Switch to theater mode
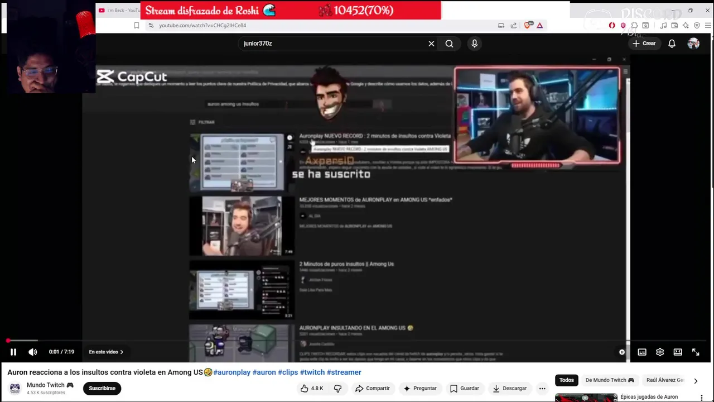The width and height of the screenshot is (714, 402). click(678, 352)
